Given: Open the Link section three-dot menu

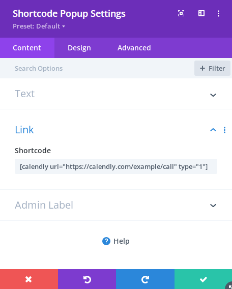Looking at the screenshot, I should (224, 130).
